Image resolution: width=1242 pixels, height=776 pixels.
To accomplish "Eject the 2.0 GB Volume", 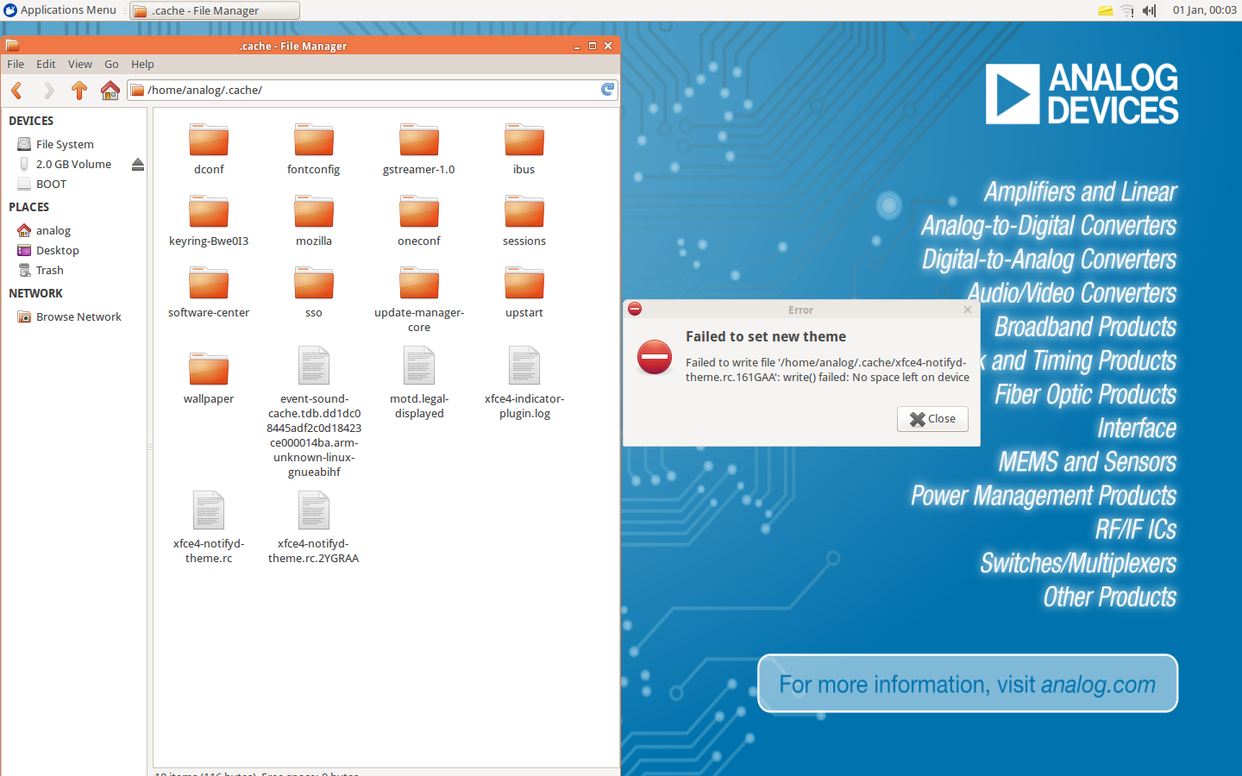I will (x=138, y=164).
